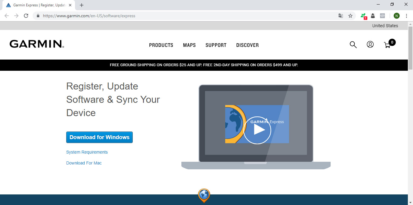Click the Garmin logo
The image size is (413, 205).
37,44
